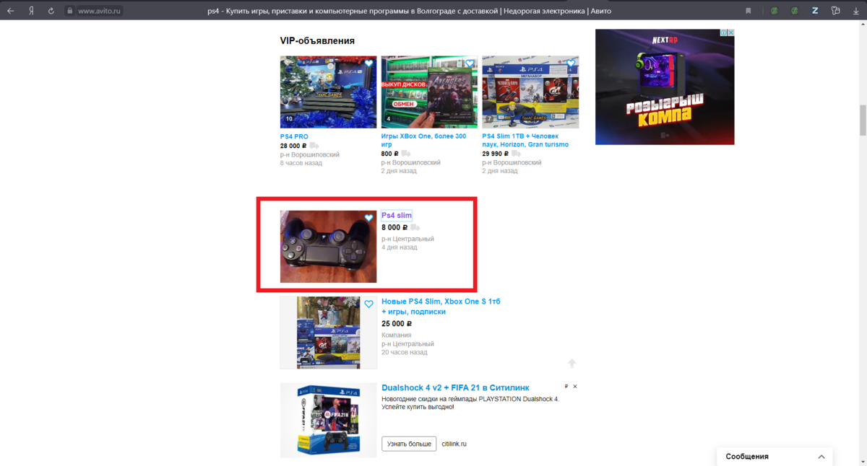Open PS4 Slim 1TB + Человек паук link
The height and width of the screenshot is (466, 867).
pyautogui.click(x=525, y=140)
